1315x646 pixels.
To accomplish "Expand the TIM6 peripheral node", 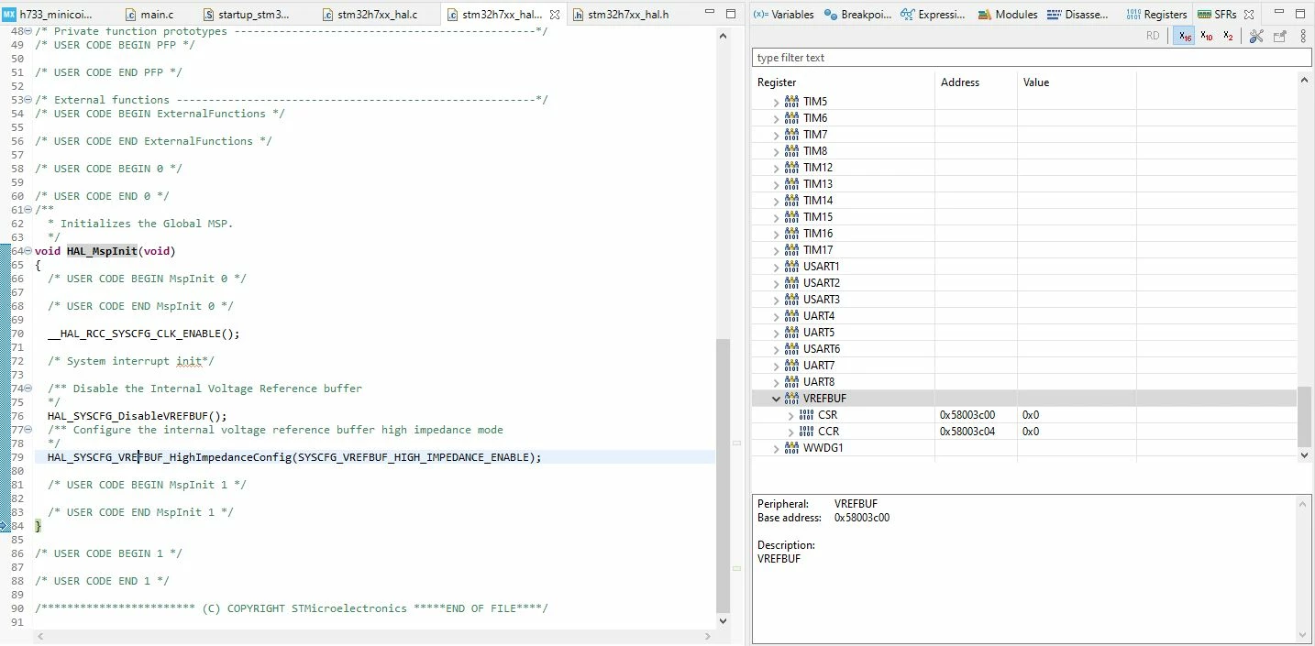I will [x=776, y=119].
